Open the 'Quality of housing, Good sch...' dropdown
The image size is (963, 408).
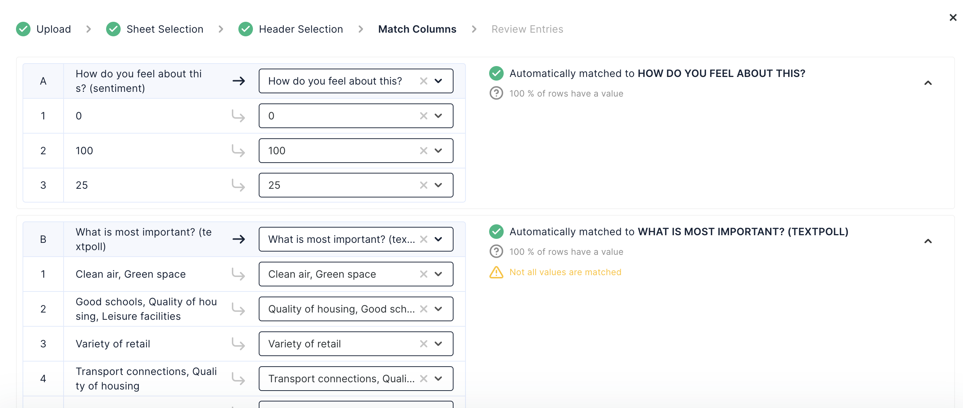point(438,309)
